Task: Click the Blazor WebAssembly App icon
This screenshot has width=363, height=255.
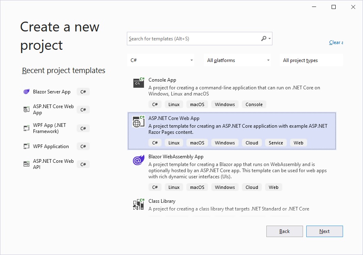Action: 139,160
